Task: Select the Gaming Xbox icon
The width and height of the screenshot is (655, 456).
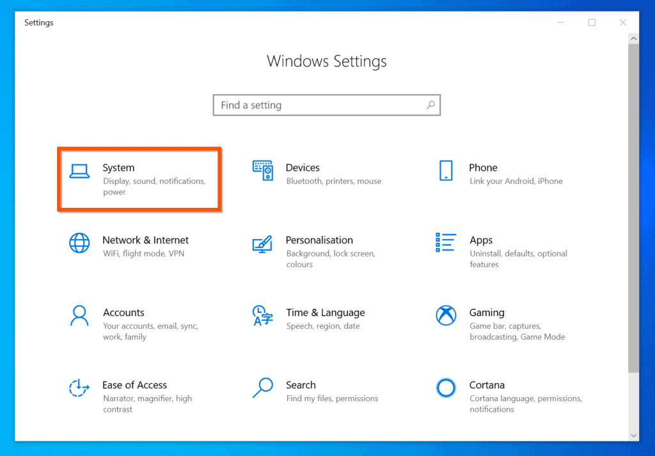Action: (x=446, y=316)
